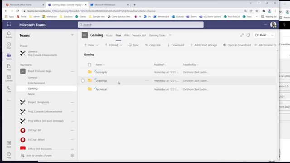Open Help at bottom of rail
This screenshot has height=163, width=290.
point(9,155)
